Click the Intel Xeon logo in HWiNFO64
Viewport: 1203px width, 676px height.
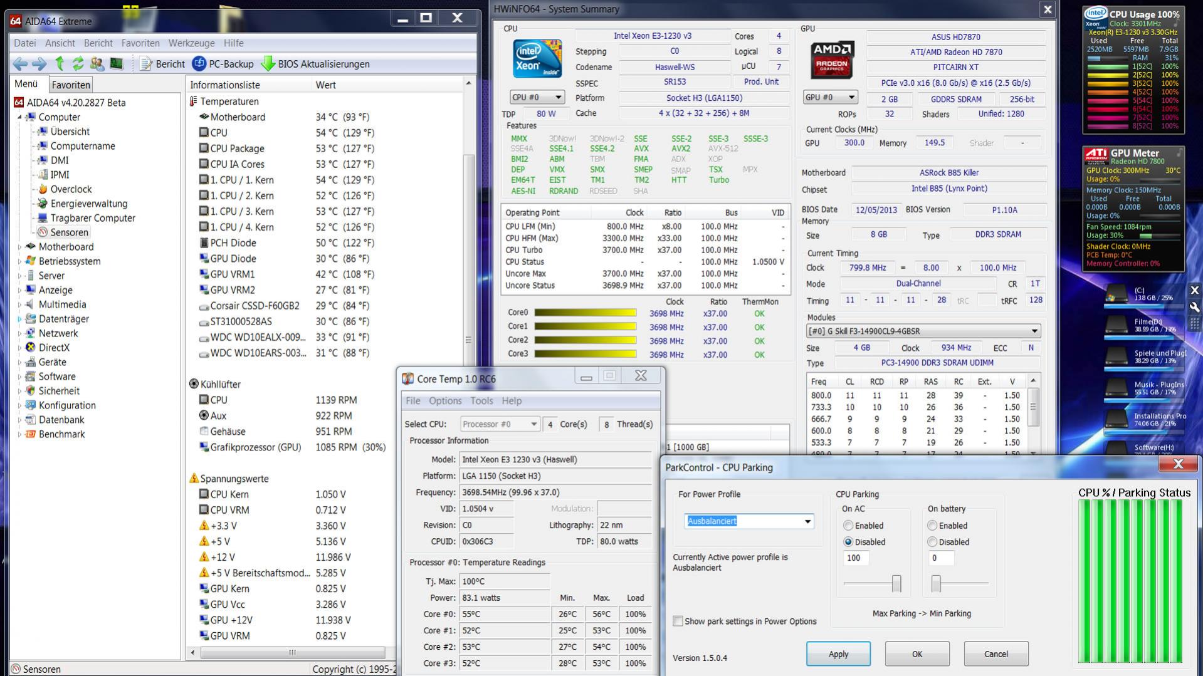(537, 59)
